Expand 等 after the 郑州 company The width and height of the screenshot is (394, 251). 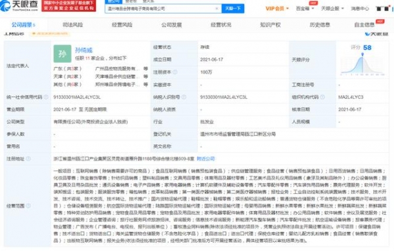(x=146, y=85)
